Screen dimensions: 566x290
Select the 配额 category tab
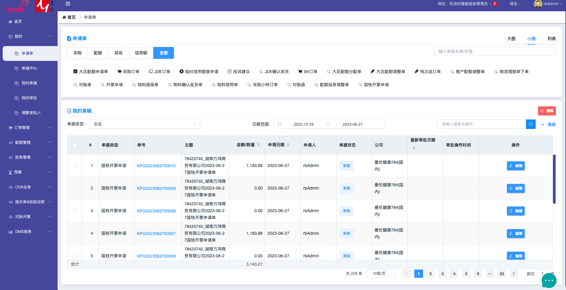98,53
